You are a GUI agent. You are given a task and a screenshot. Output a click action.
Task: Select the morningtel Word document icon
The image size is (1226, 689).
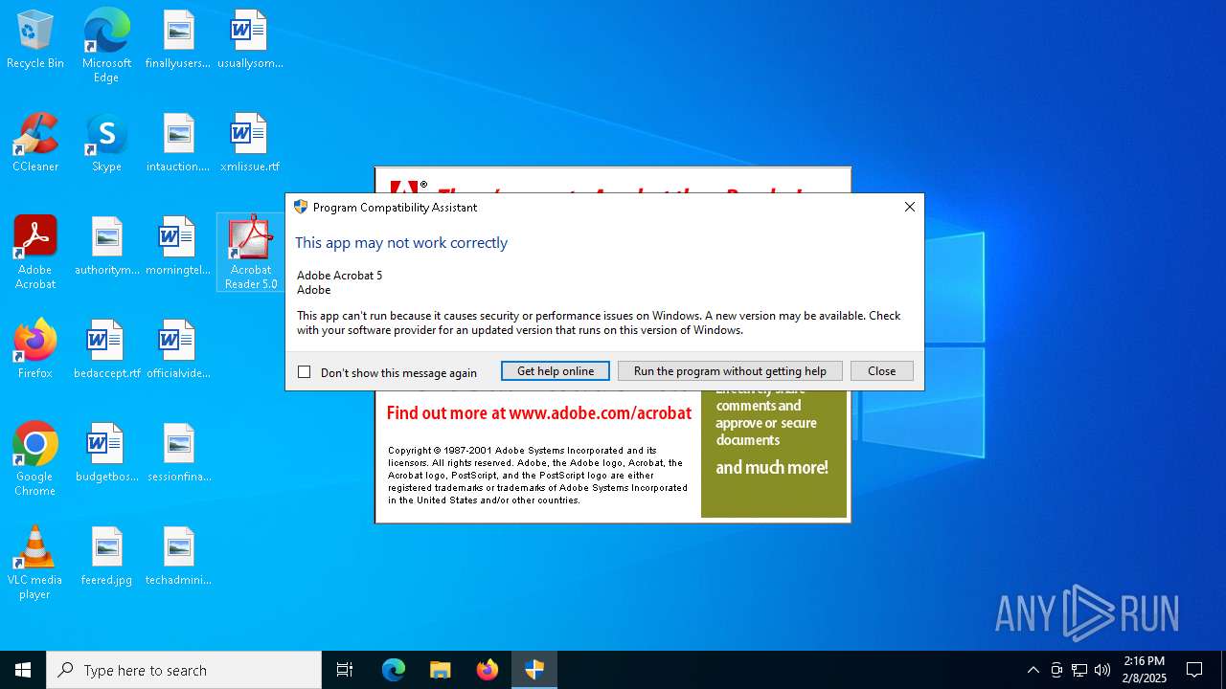178,247
